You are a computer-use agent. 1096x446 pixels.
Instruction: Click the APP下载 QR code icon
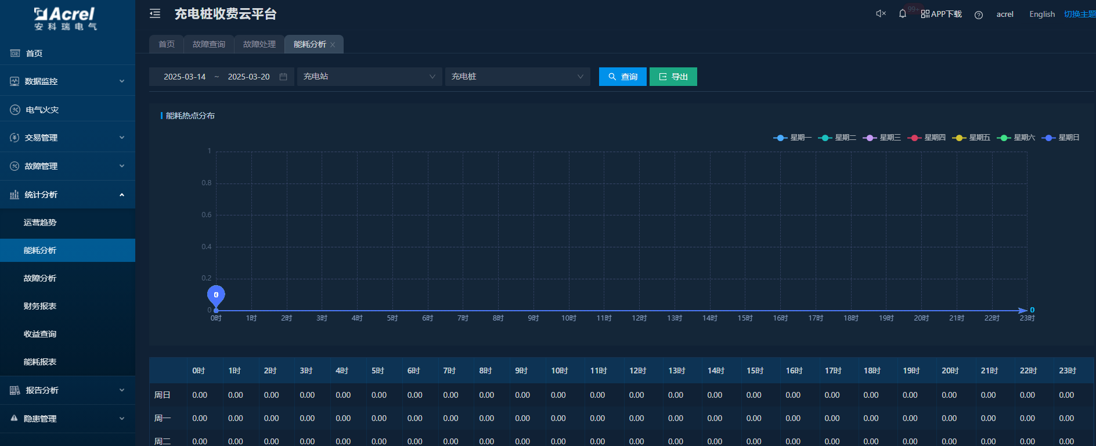925,13
